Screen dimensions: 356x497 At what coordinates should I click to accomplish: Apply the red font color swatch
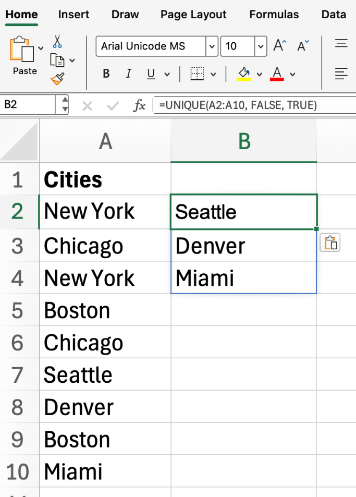[x=277, y=74]
